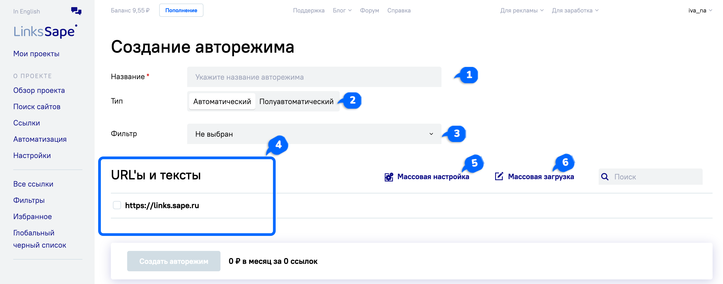Click the LinksSape logo
Viewport: 723px width, 284px height.
pos(45,31)
